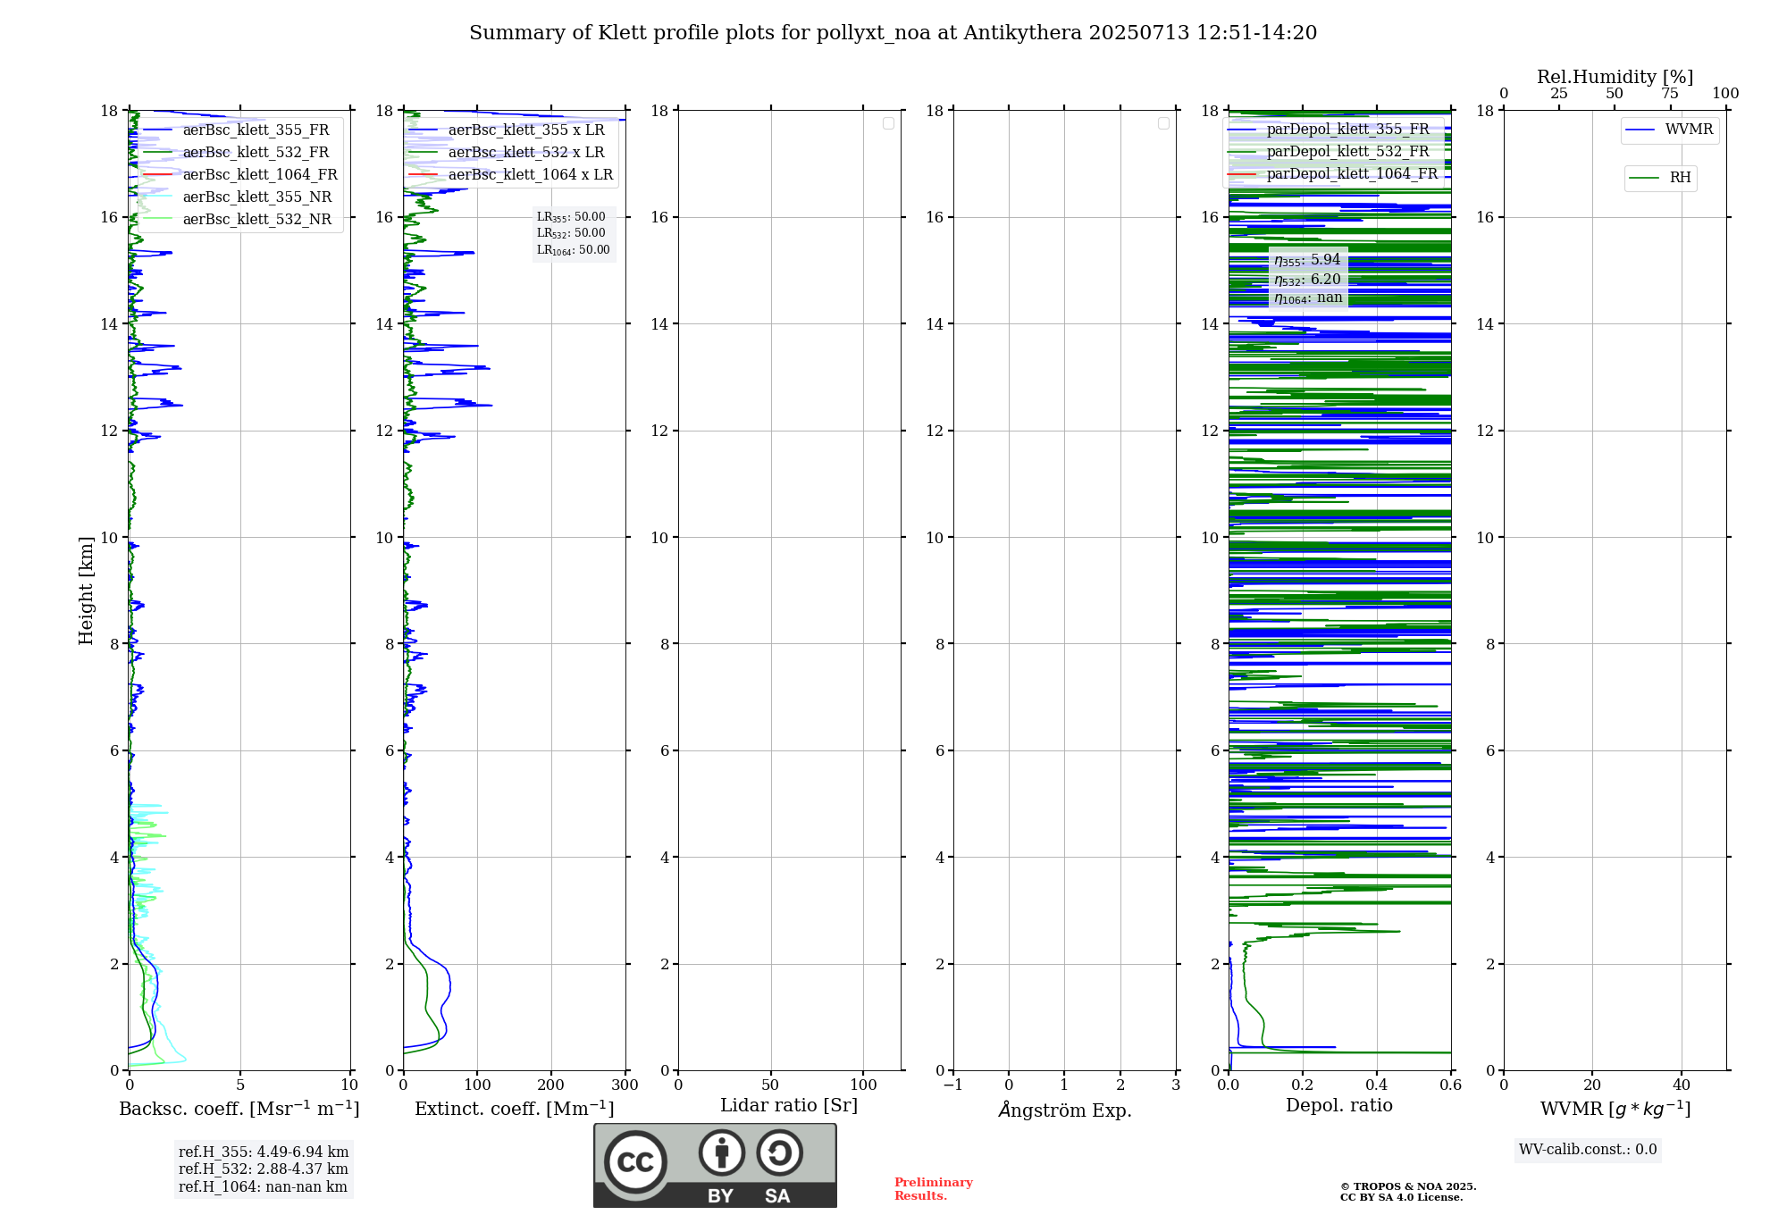The width and height of the screenshot is (1787, 1215).
Task: Click the empty legend box in Ångström panel
Action: (x=1163, y=123)
